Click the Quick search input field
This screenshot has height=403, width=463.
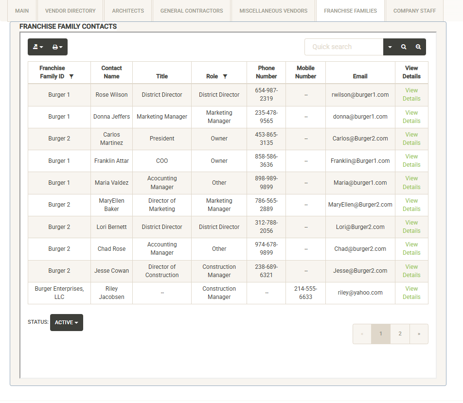[344, 47]
